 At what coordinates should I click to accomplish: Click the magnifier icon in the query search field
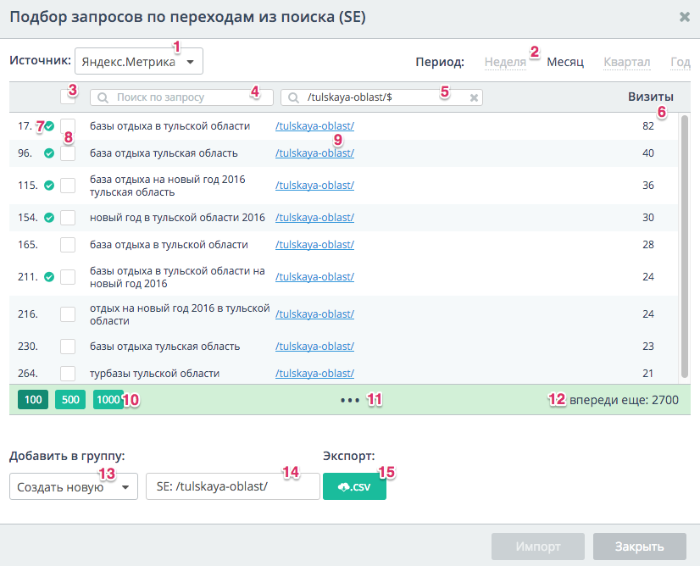(103, 97)
